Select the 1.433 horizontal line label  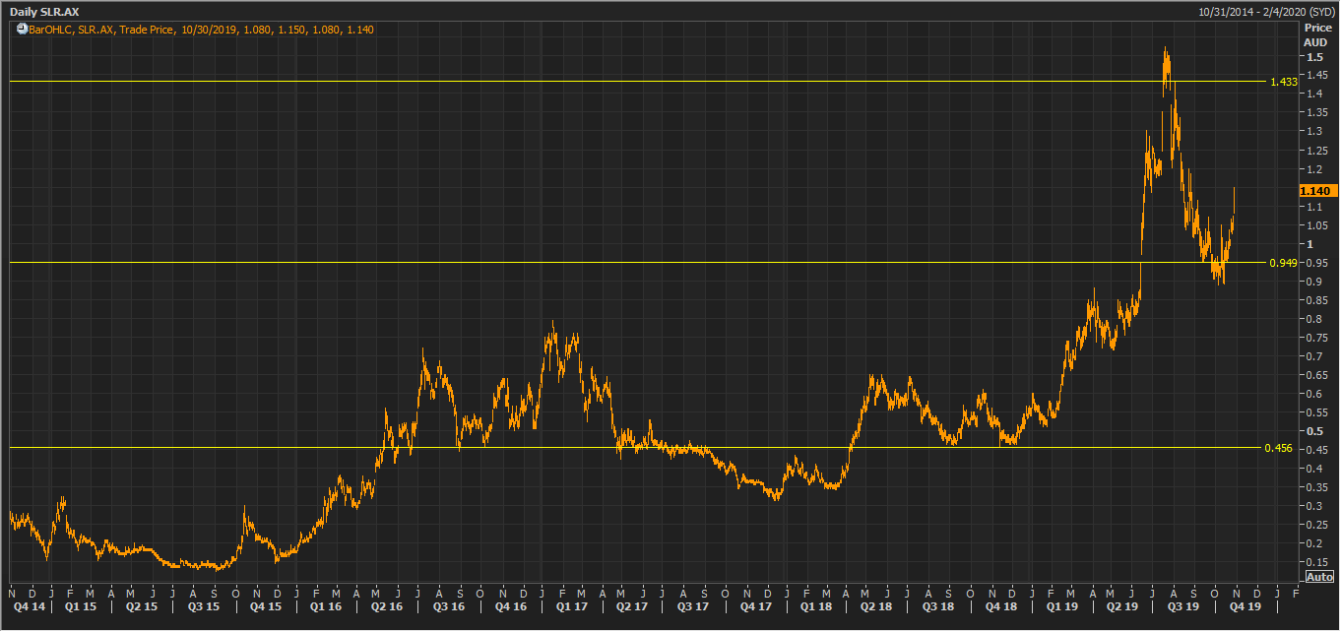[1283, 82]
